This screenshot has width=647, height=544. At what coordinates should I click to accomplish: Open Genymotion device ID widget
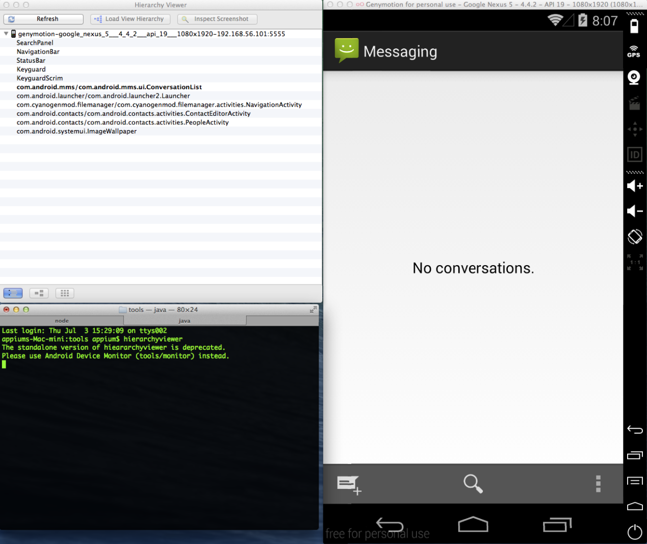[635, 154]
